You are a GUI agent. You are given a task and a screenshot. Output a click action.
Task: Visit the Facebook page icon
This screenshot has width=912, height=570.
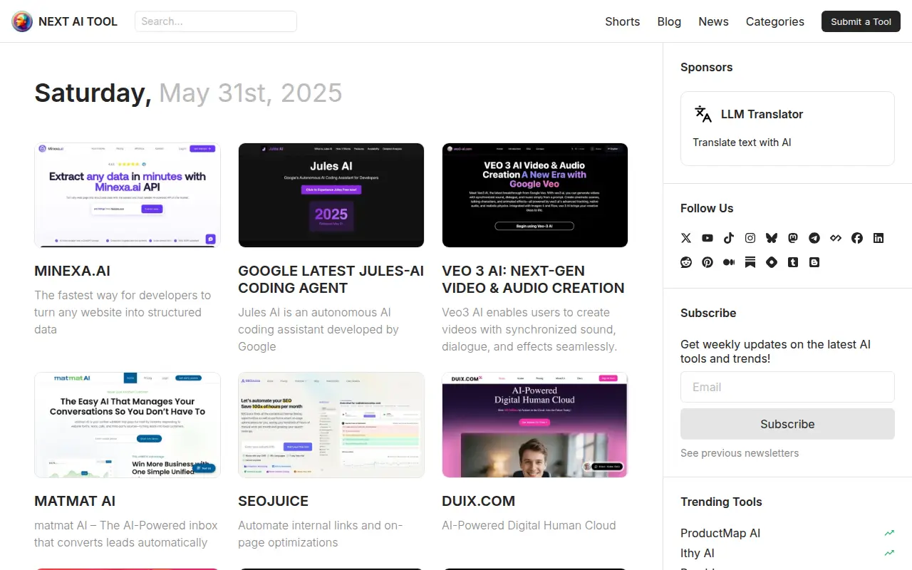[x=857, y=238]
